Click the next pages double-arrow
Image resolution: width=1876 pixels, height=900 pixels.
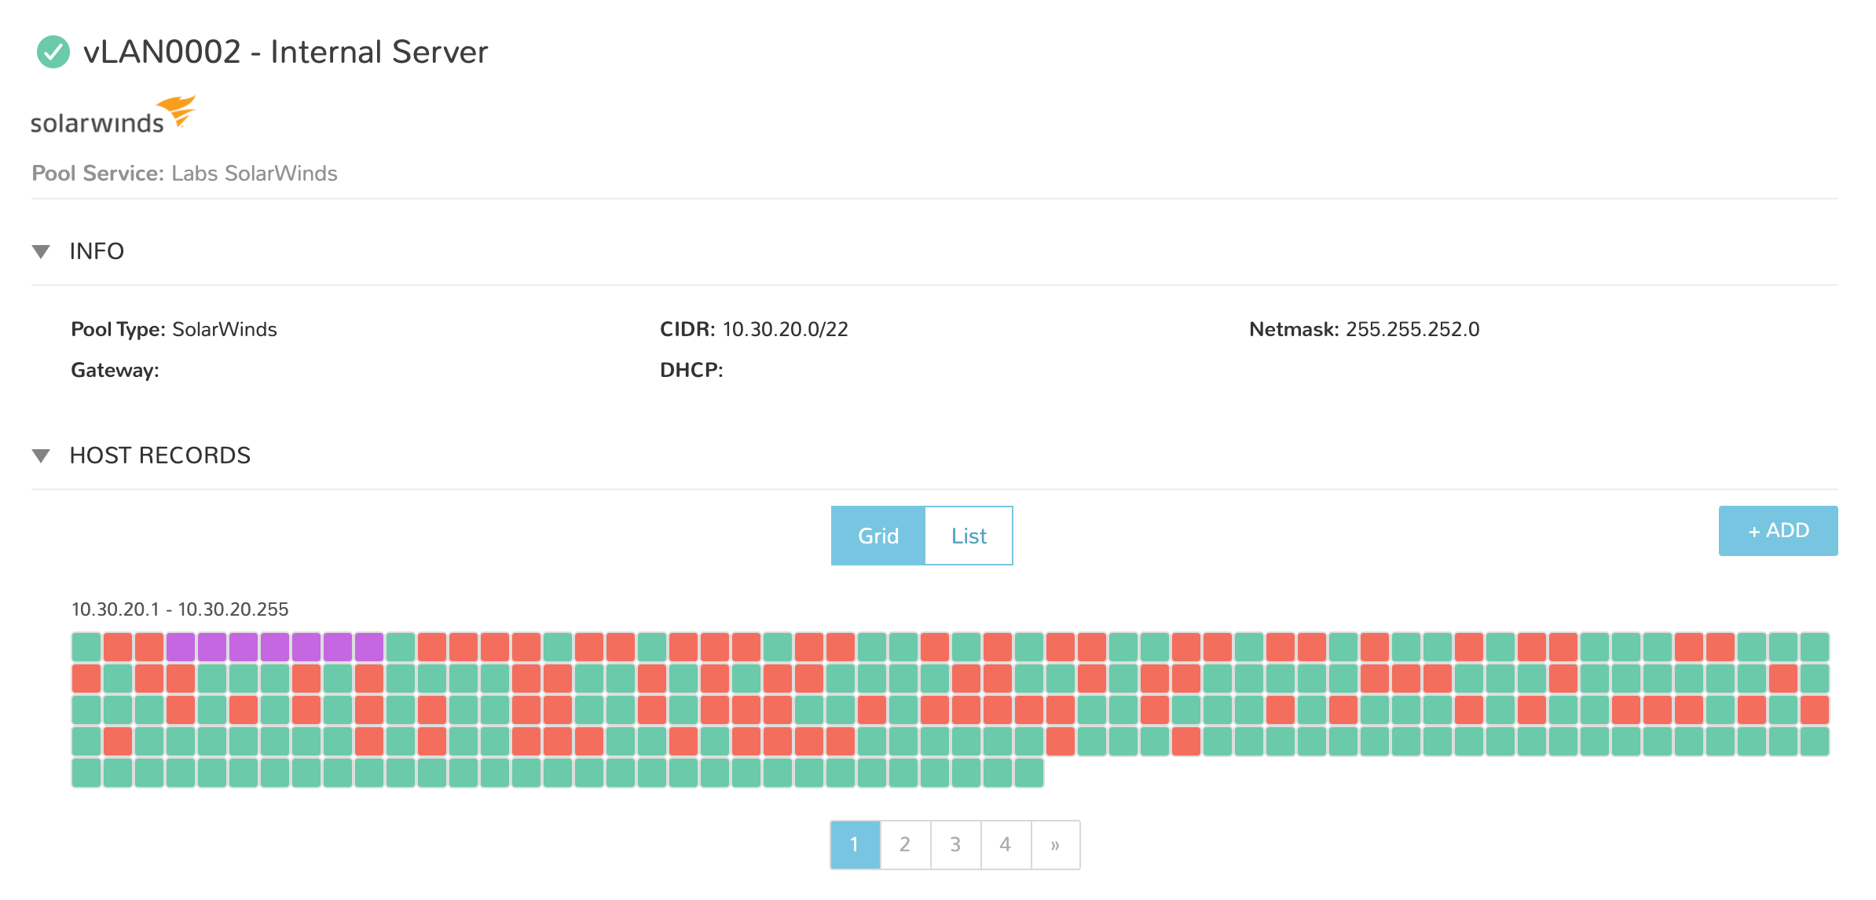click(1055, 844)
